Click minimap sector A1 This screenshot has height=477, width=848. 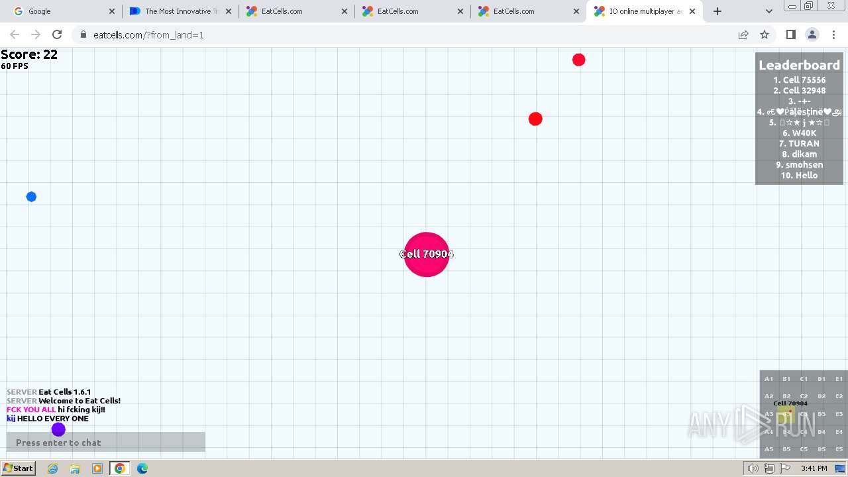[x=768, y=379]
